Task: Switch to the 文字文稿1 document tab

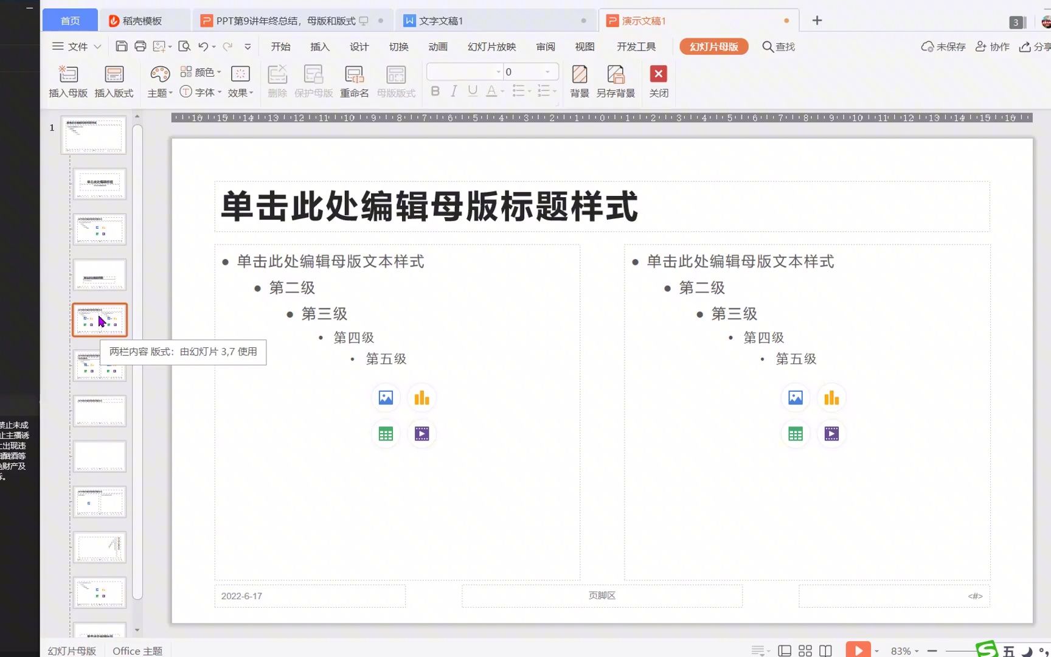Action: pos(495,21)
